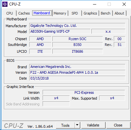Viewport: 131px width, 130px height.
Task: Click the Manufacturer field showing Gigabyte Technology
Action: [77, 26]
